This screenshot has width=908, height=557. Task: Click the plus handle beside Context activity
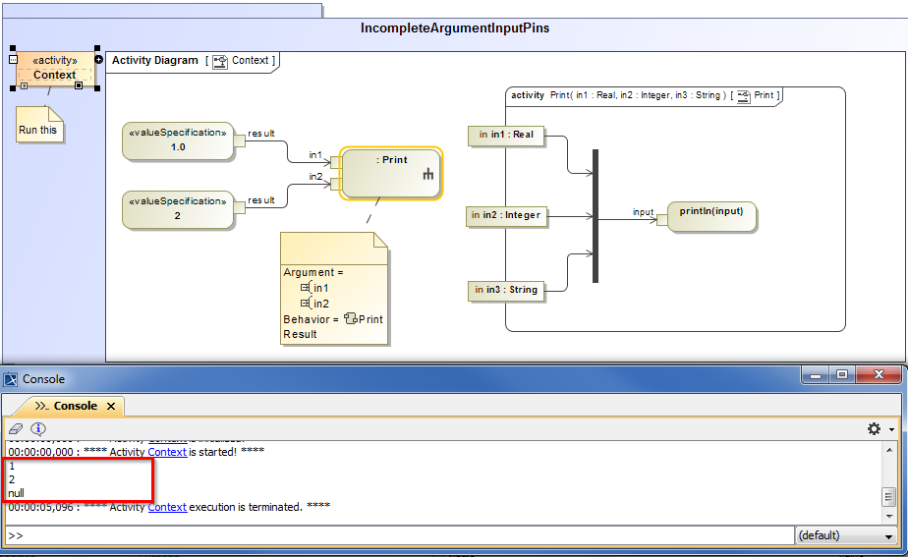click(x=98, y=59)
